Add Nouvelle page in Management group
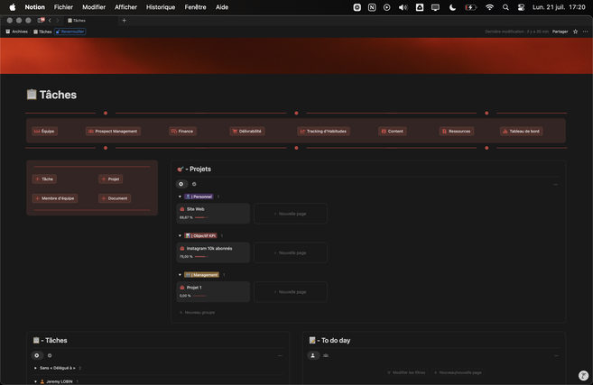Image resolution: width=593 pixels, height=385 pixels. (291, 291)
